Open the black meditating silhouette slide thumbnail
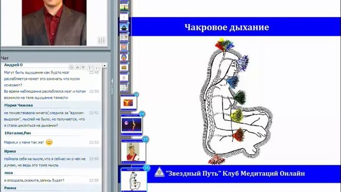 124,27
